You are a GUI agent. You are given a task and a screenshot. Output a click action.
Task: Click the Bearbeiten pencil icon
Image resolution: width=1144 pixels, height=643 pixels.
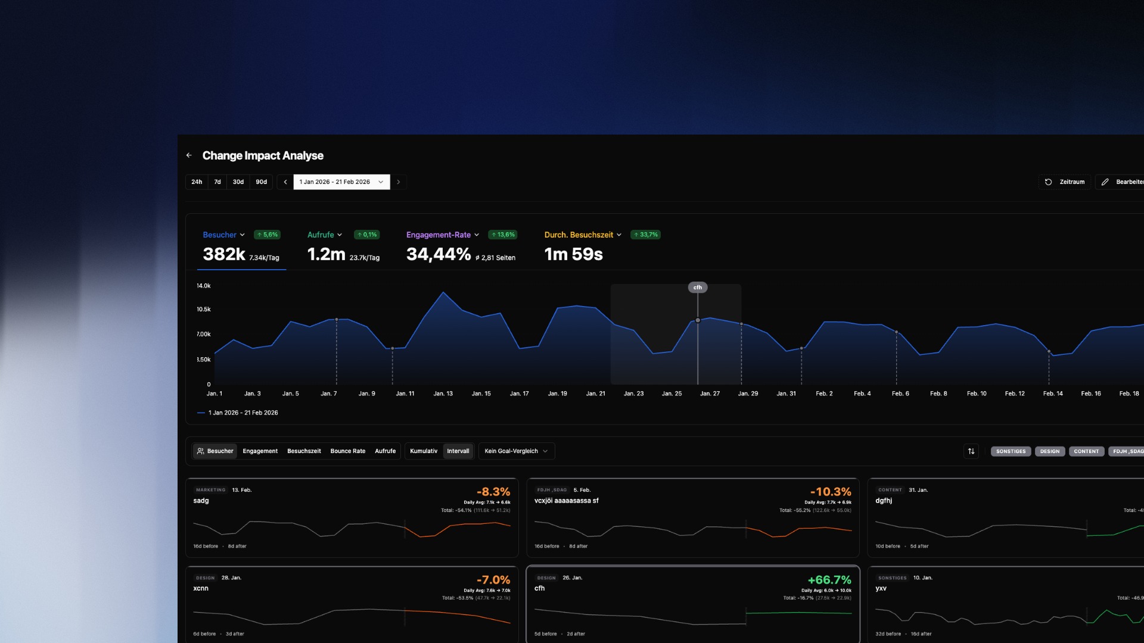tap(1105, 182)
